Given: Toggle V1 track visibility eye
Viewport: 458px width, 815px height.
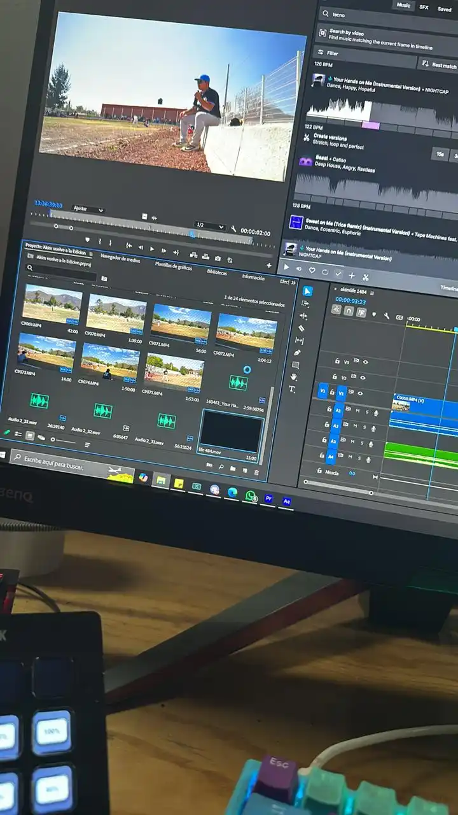Looking at the screenshot, I should [x=359, y=394].
